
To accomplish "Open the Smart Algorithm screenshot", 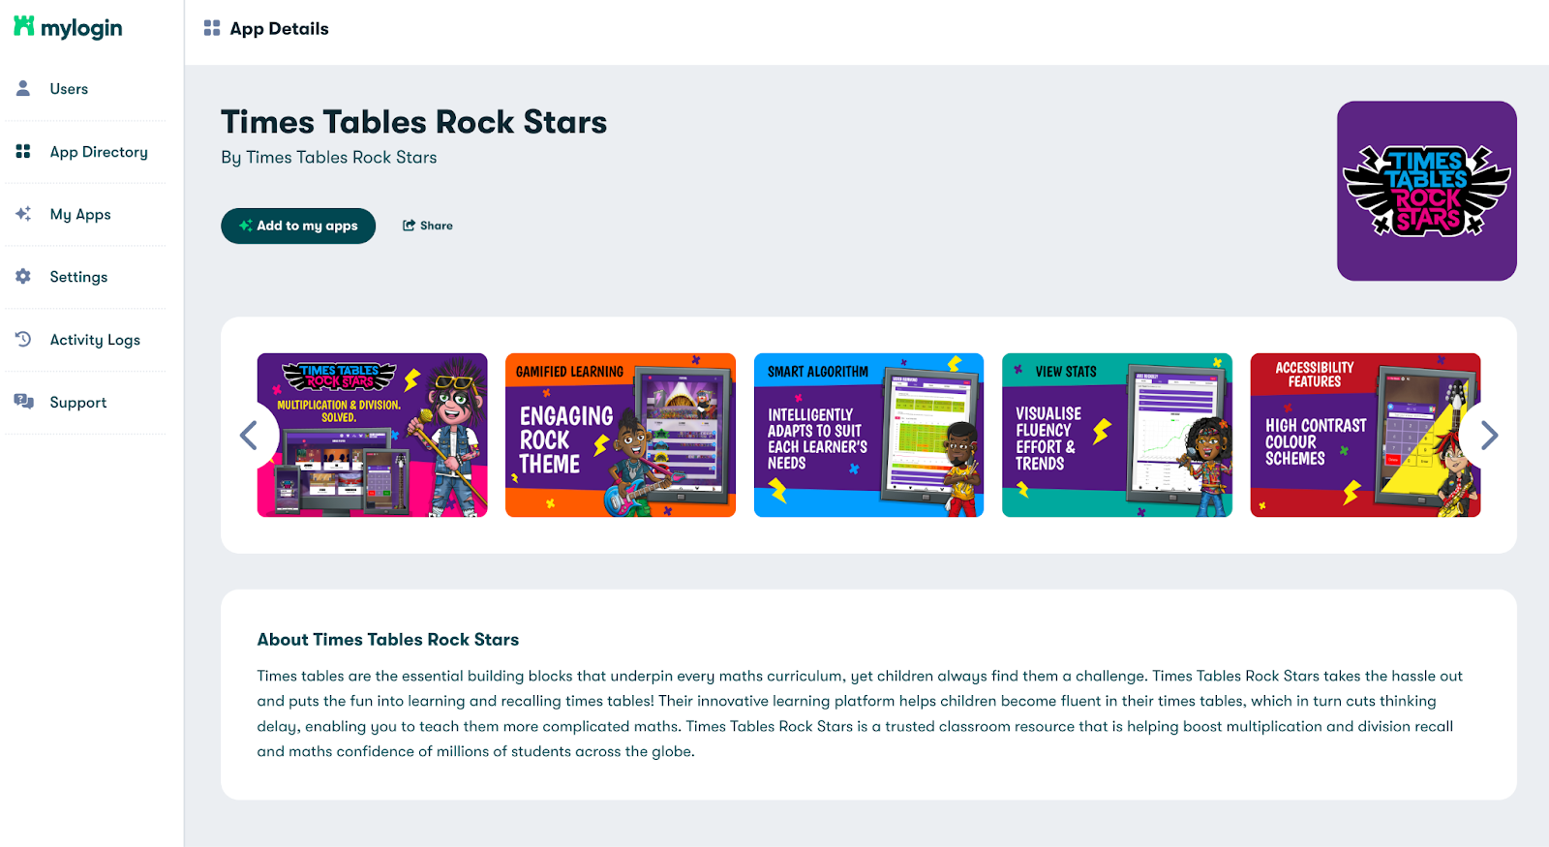I will click(x=868, y=435).
